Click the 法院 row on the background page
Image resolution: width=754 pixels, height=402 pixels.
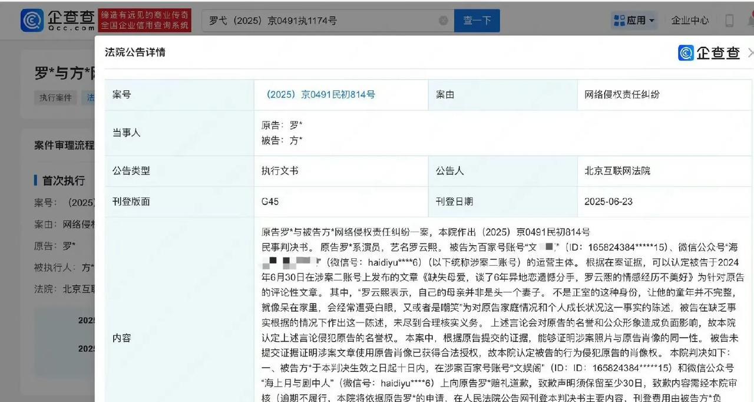(64, 289)
